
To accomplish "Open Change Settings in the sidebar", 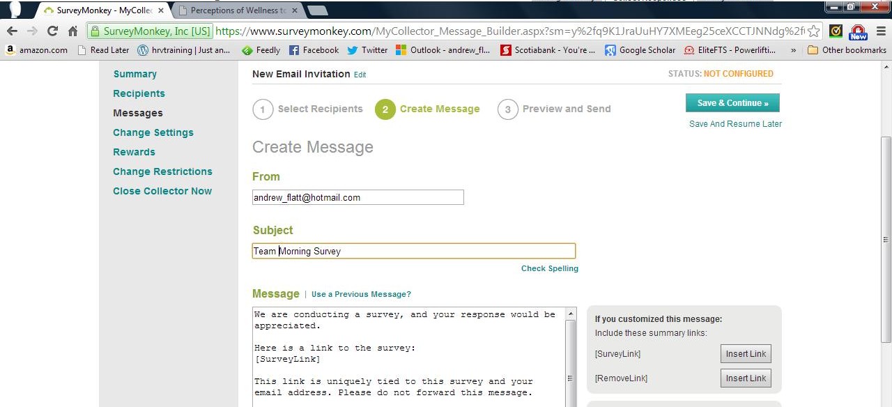I will (153, 132).
